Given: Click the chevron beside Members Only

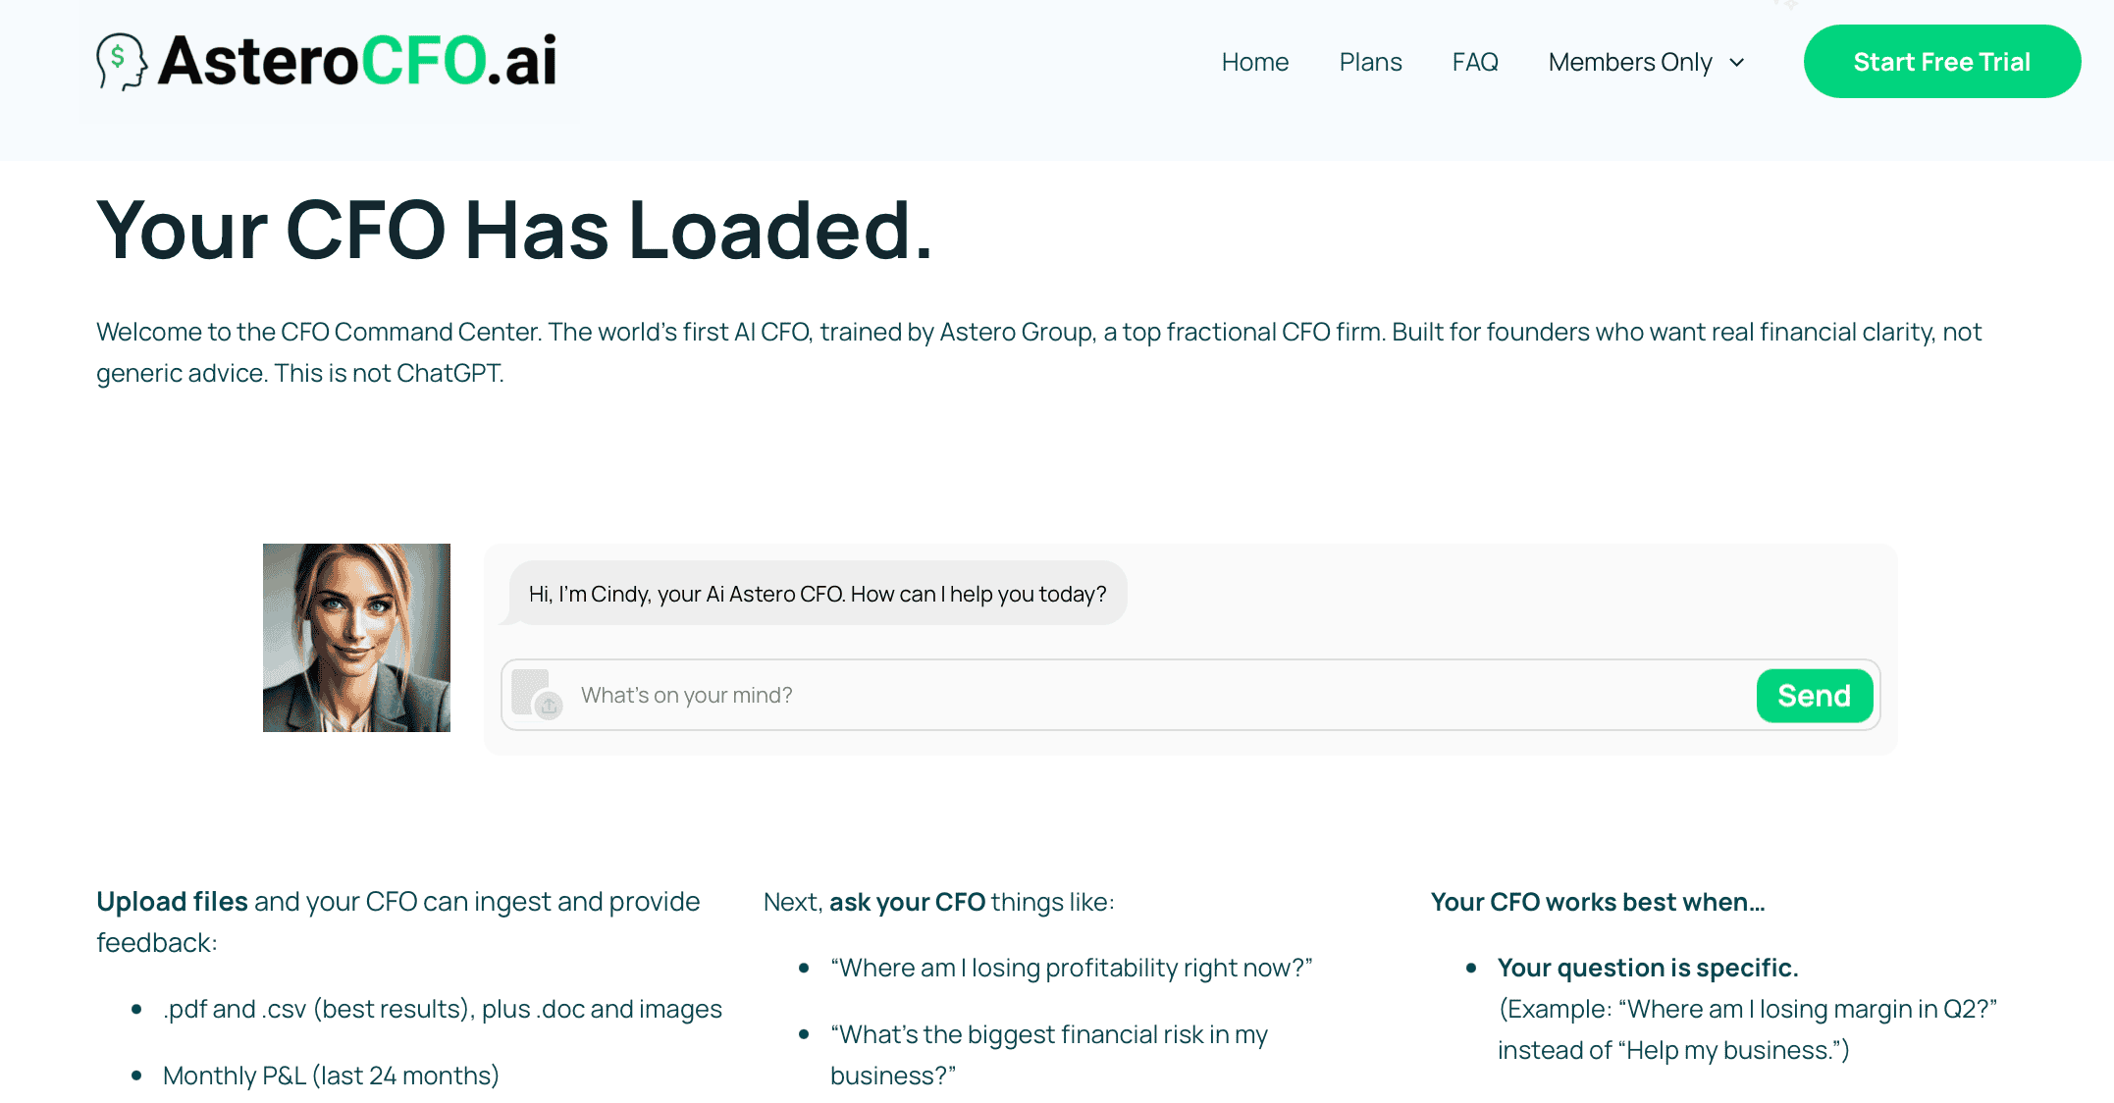Looking at the screenshot, I should tap(1737, 63).
